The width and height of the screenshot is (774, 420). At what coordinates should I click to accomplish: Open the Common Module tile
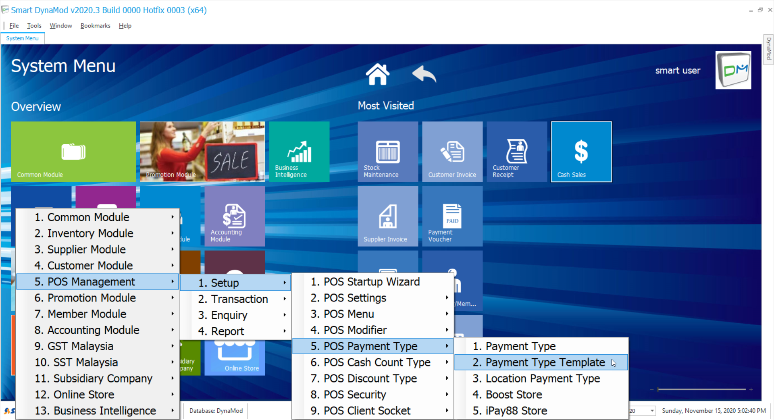click(73, 152)
